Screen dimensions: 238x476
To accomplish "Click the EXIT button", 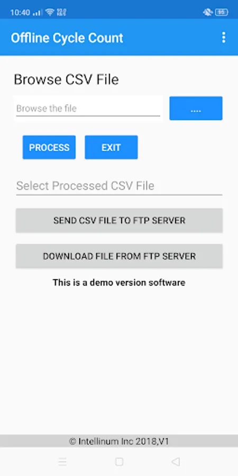I will pos(111,147).
